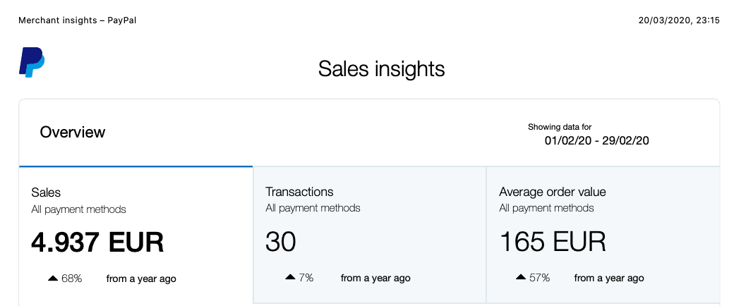Click the 4.937 EUR sales figure
The width and height of the screenshot is (741, 306).
[x=97, y=243]
